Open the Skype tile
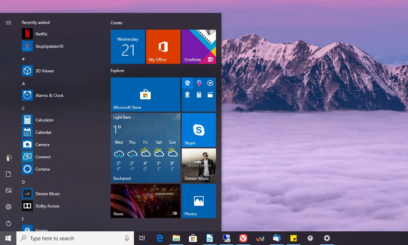Screen dimensions: 408x245 click(x=199, y=130)
